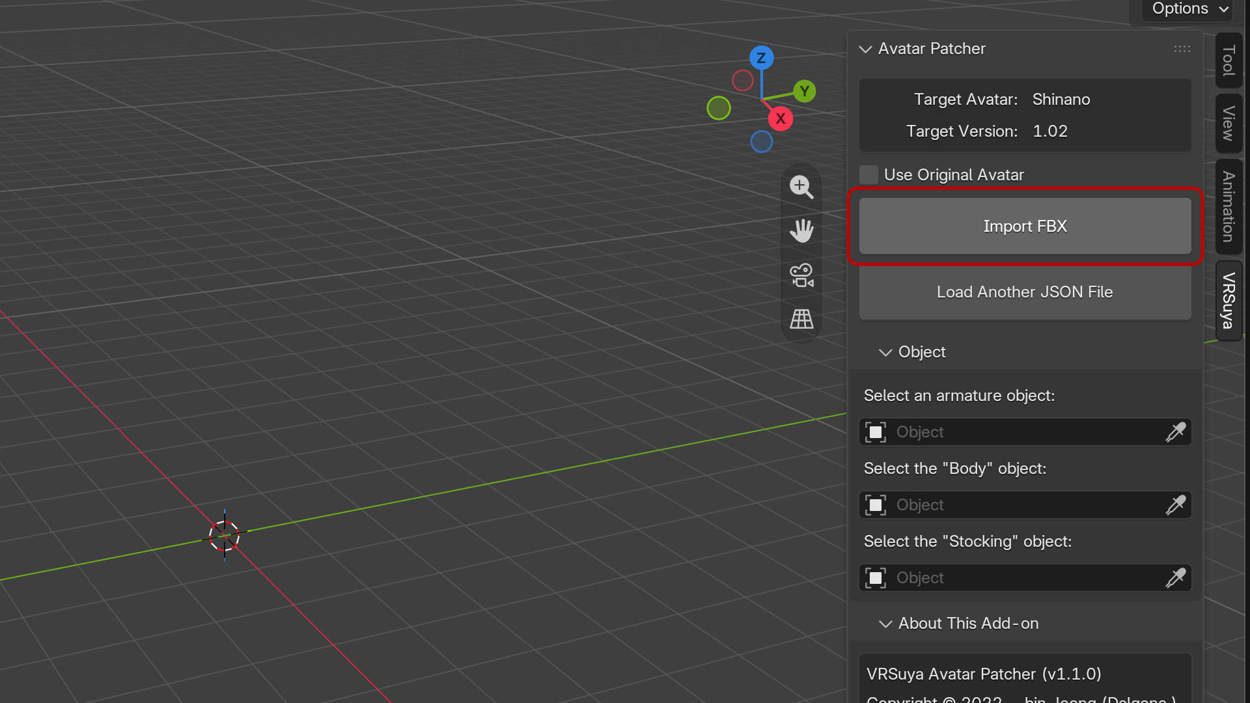Switch perspective/orthographic grid icon

pyautogui.click(x=801, y=319)
